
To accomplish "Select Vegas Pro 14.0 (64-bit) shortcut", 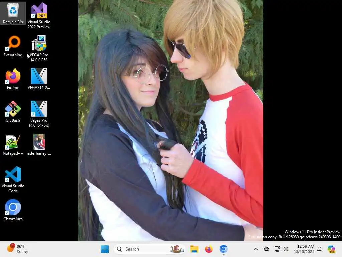I will pos(39,114).
